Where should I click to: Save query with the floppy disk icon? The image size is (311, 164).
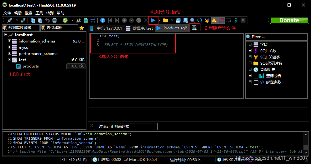click(x=178, y=20)
